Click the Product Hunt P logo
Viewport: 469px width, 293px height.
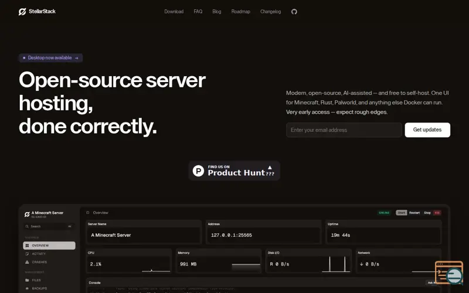[x=198, y=171]
